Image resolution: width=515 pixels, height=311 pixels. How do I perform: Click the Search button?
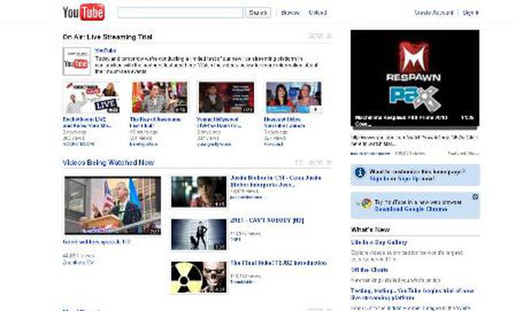[x=258, y=13]
